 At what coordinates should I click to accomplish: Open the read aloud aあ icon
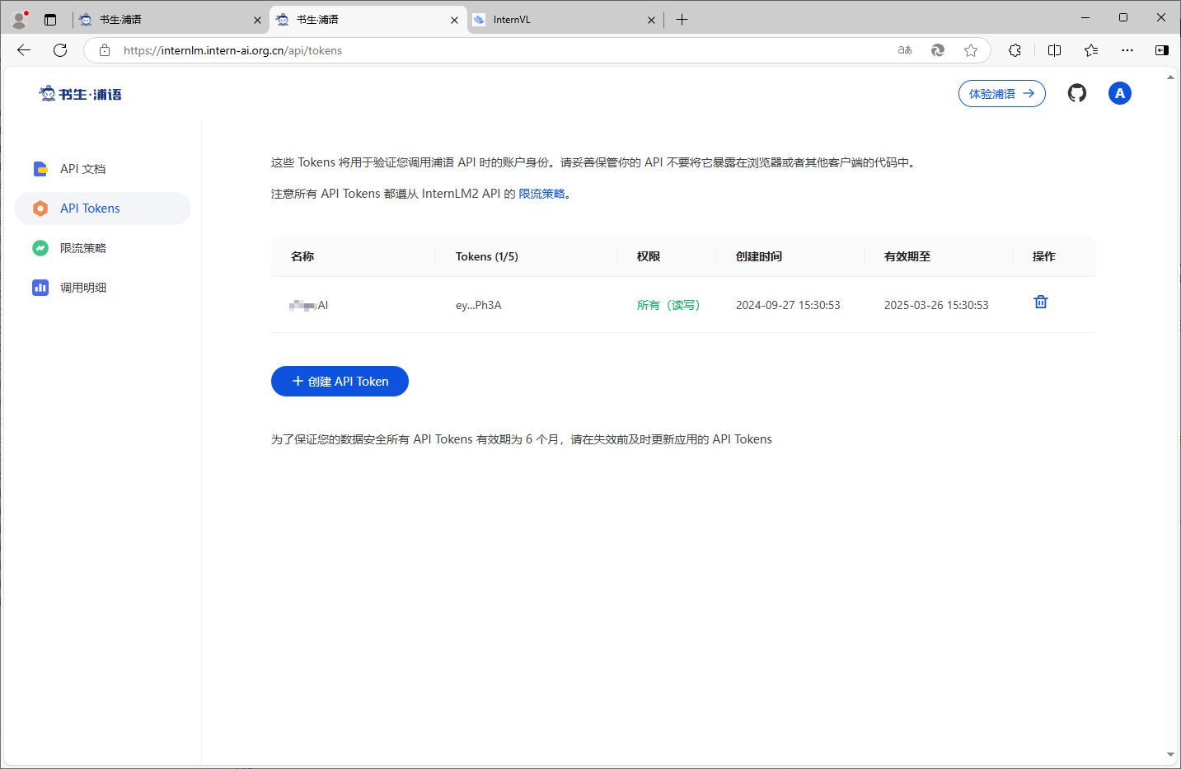[x=905, y=50]
